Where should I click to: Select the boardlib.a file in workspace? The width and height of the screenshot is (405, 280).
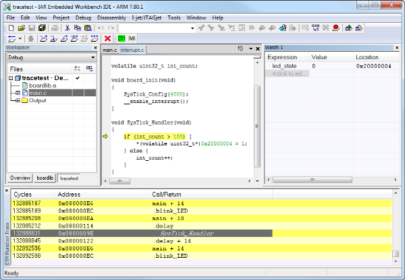coord(42,85)
